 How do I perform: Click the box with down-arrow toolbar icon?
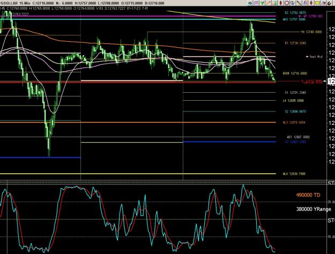point(293,3)
